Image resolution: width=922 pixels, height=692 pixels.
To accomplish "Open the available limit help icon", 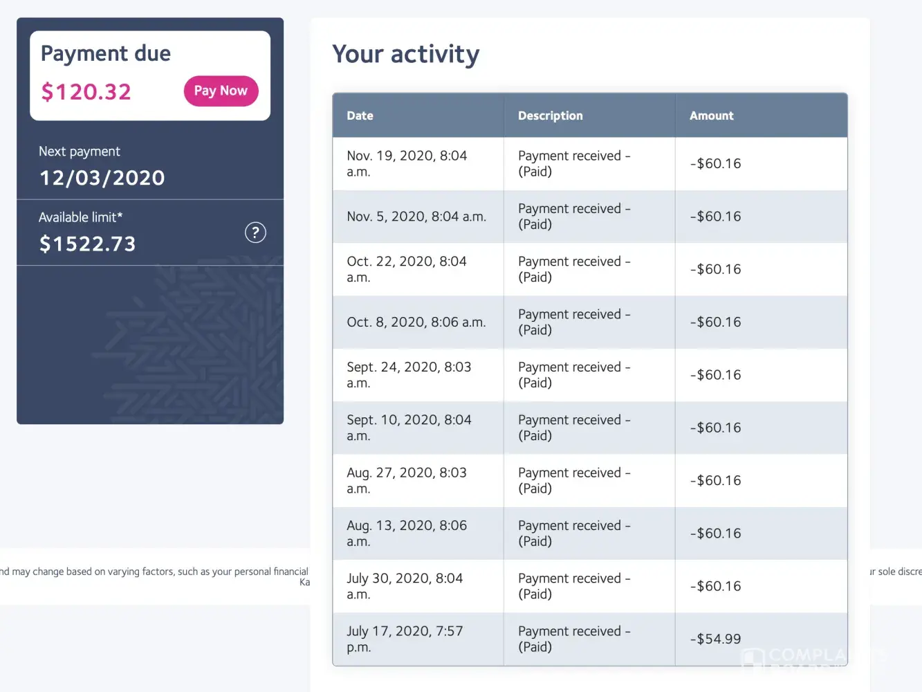I will [255, 233].
